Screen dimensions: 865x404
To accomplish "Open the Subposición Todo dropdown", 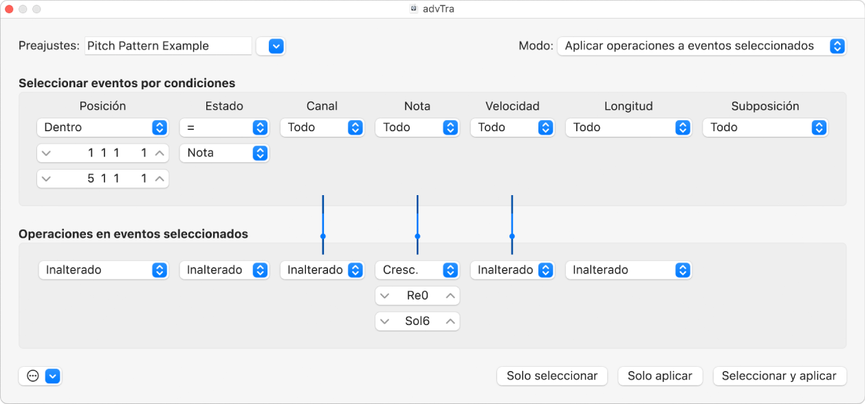I will pyautogui.click(x=765, y=127).
